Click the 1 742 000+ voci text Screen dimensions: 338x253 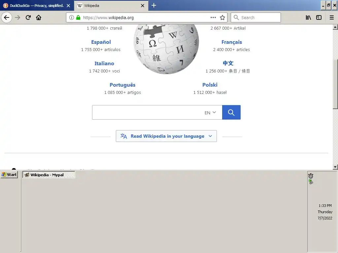(104, 71)
